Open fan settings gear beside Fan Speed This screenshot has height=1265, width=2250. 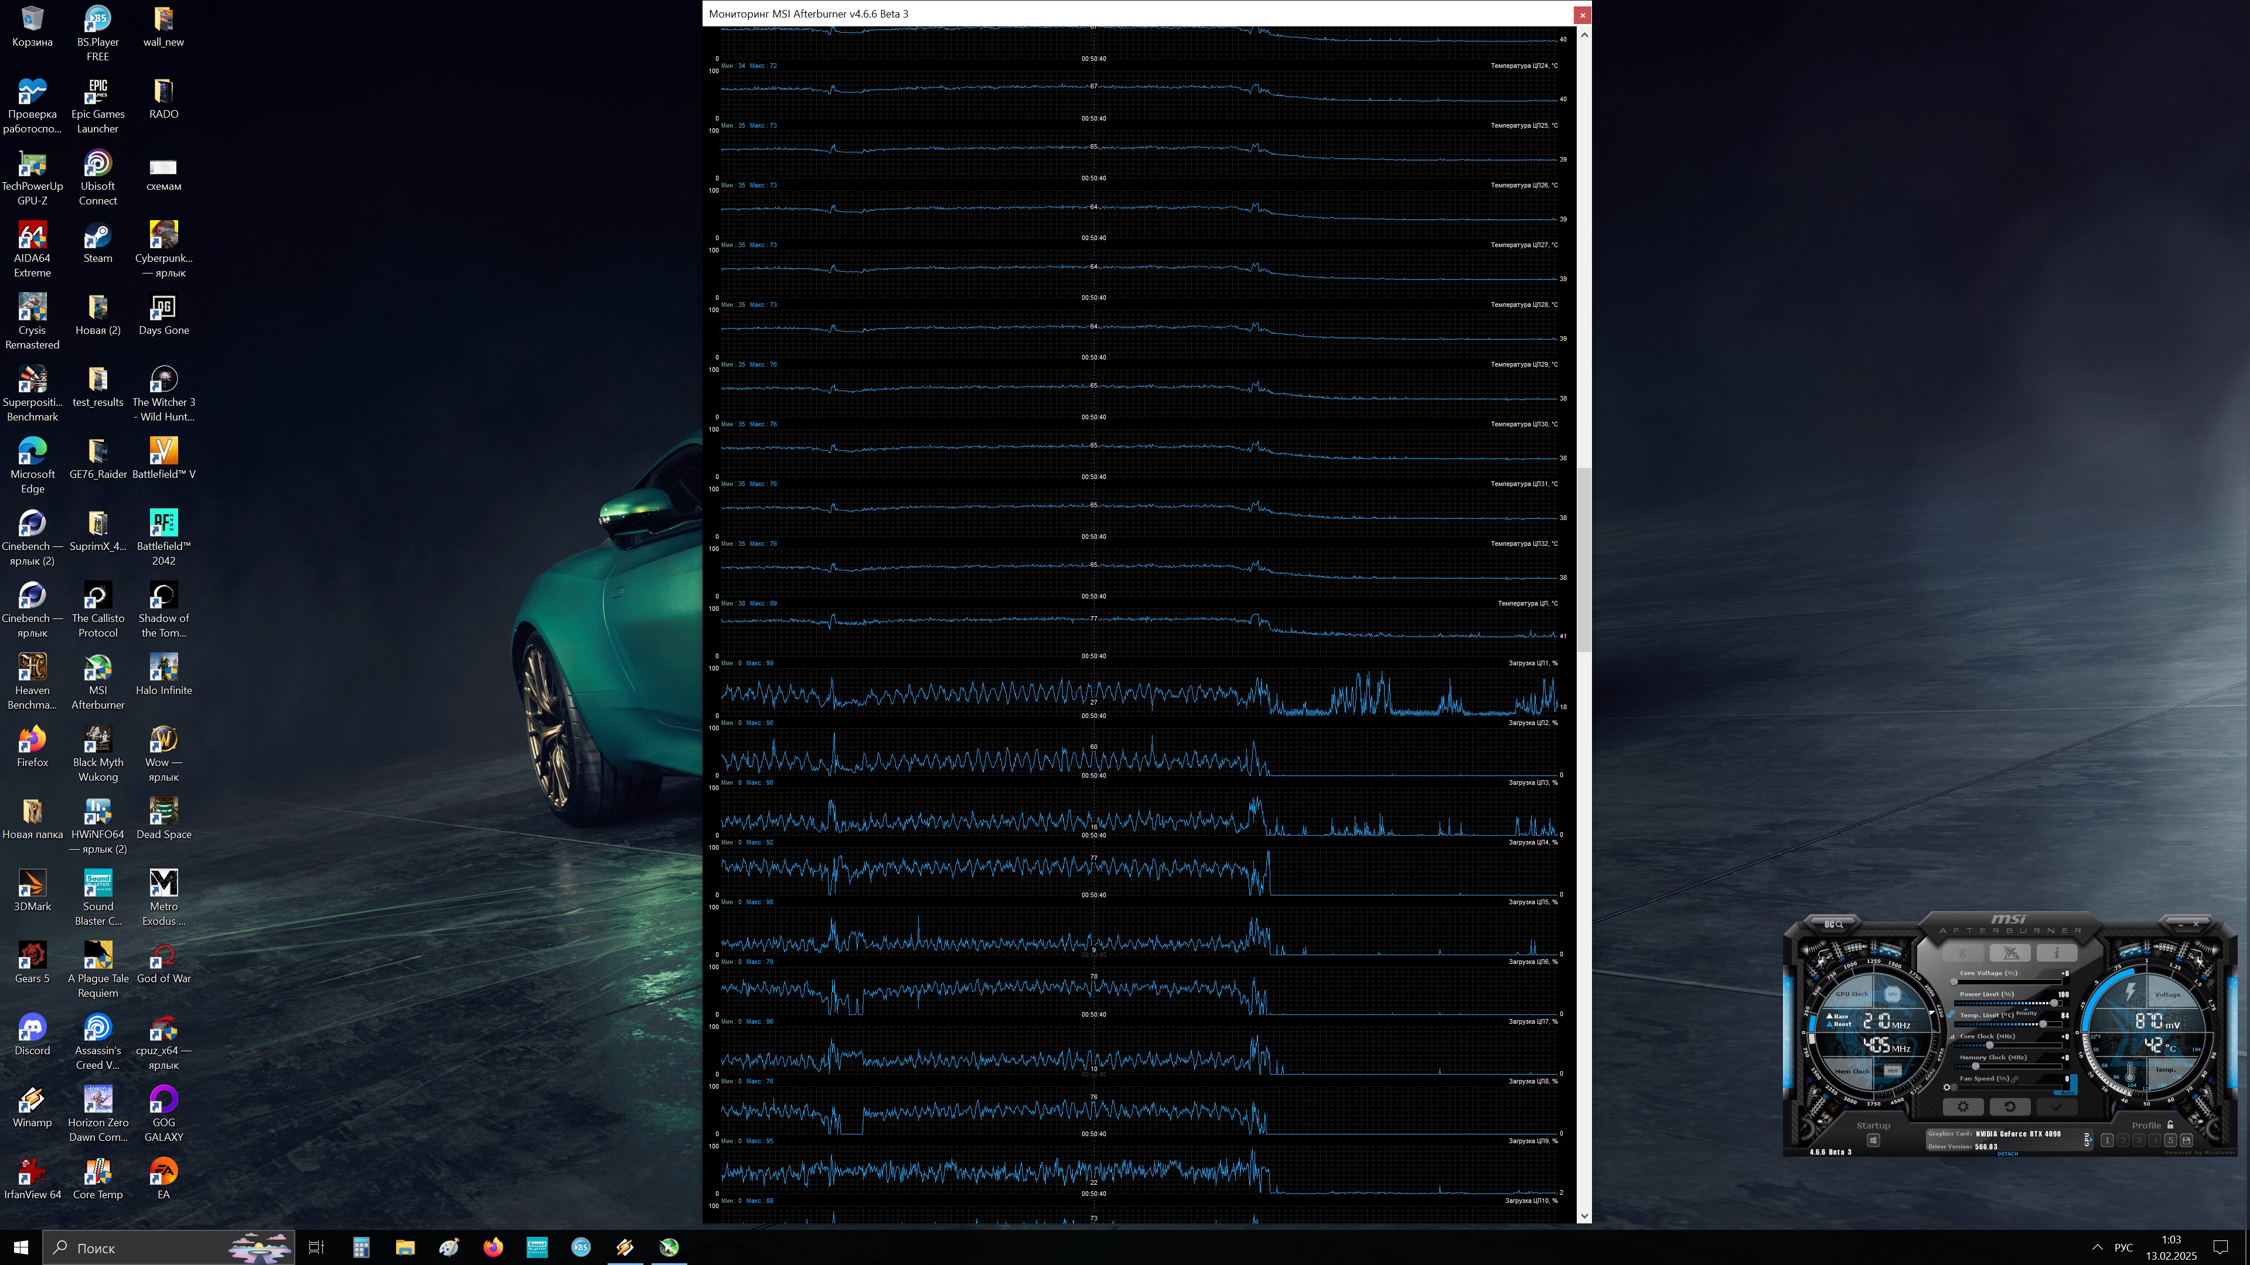(1947, 1088)
